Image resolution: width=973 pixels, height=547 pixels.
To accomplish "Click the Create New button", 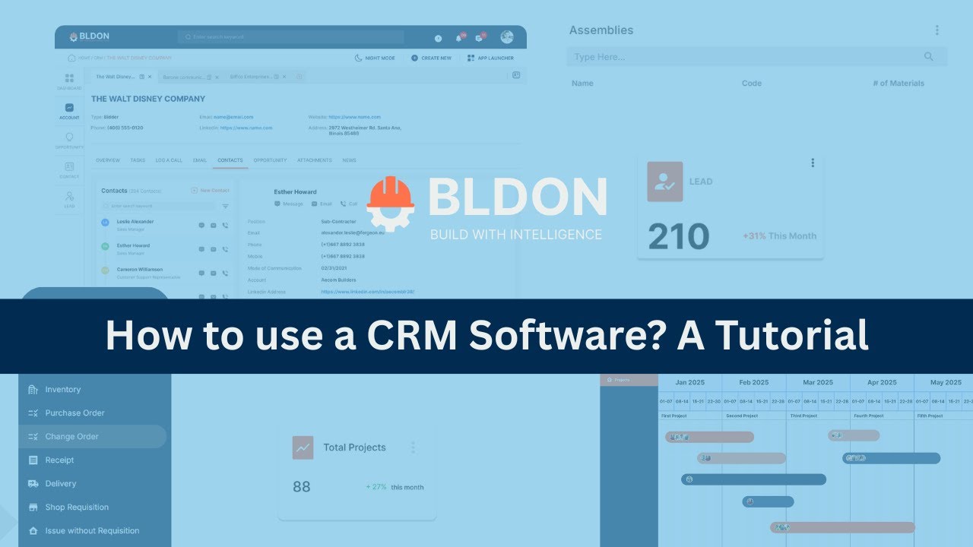I will tap(431, 58).
